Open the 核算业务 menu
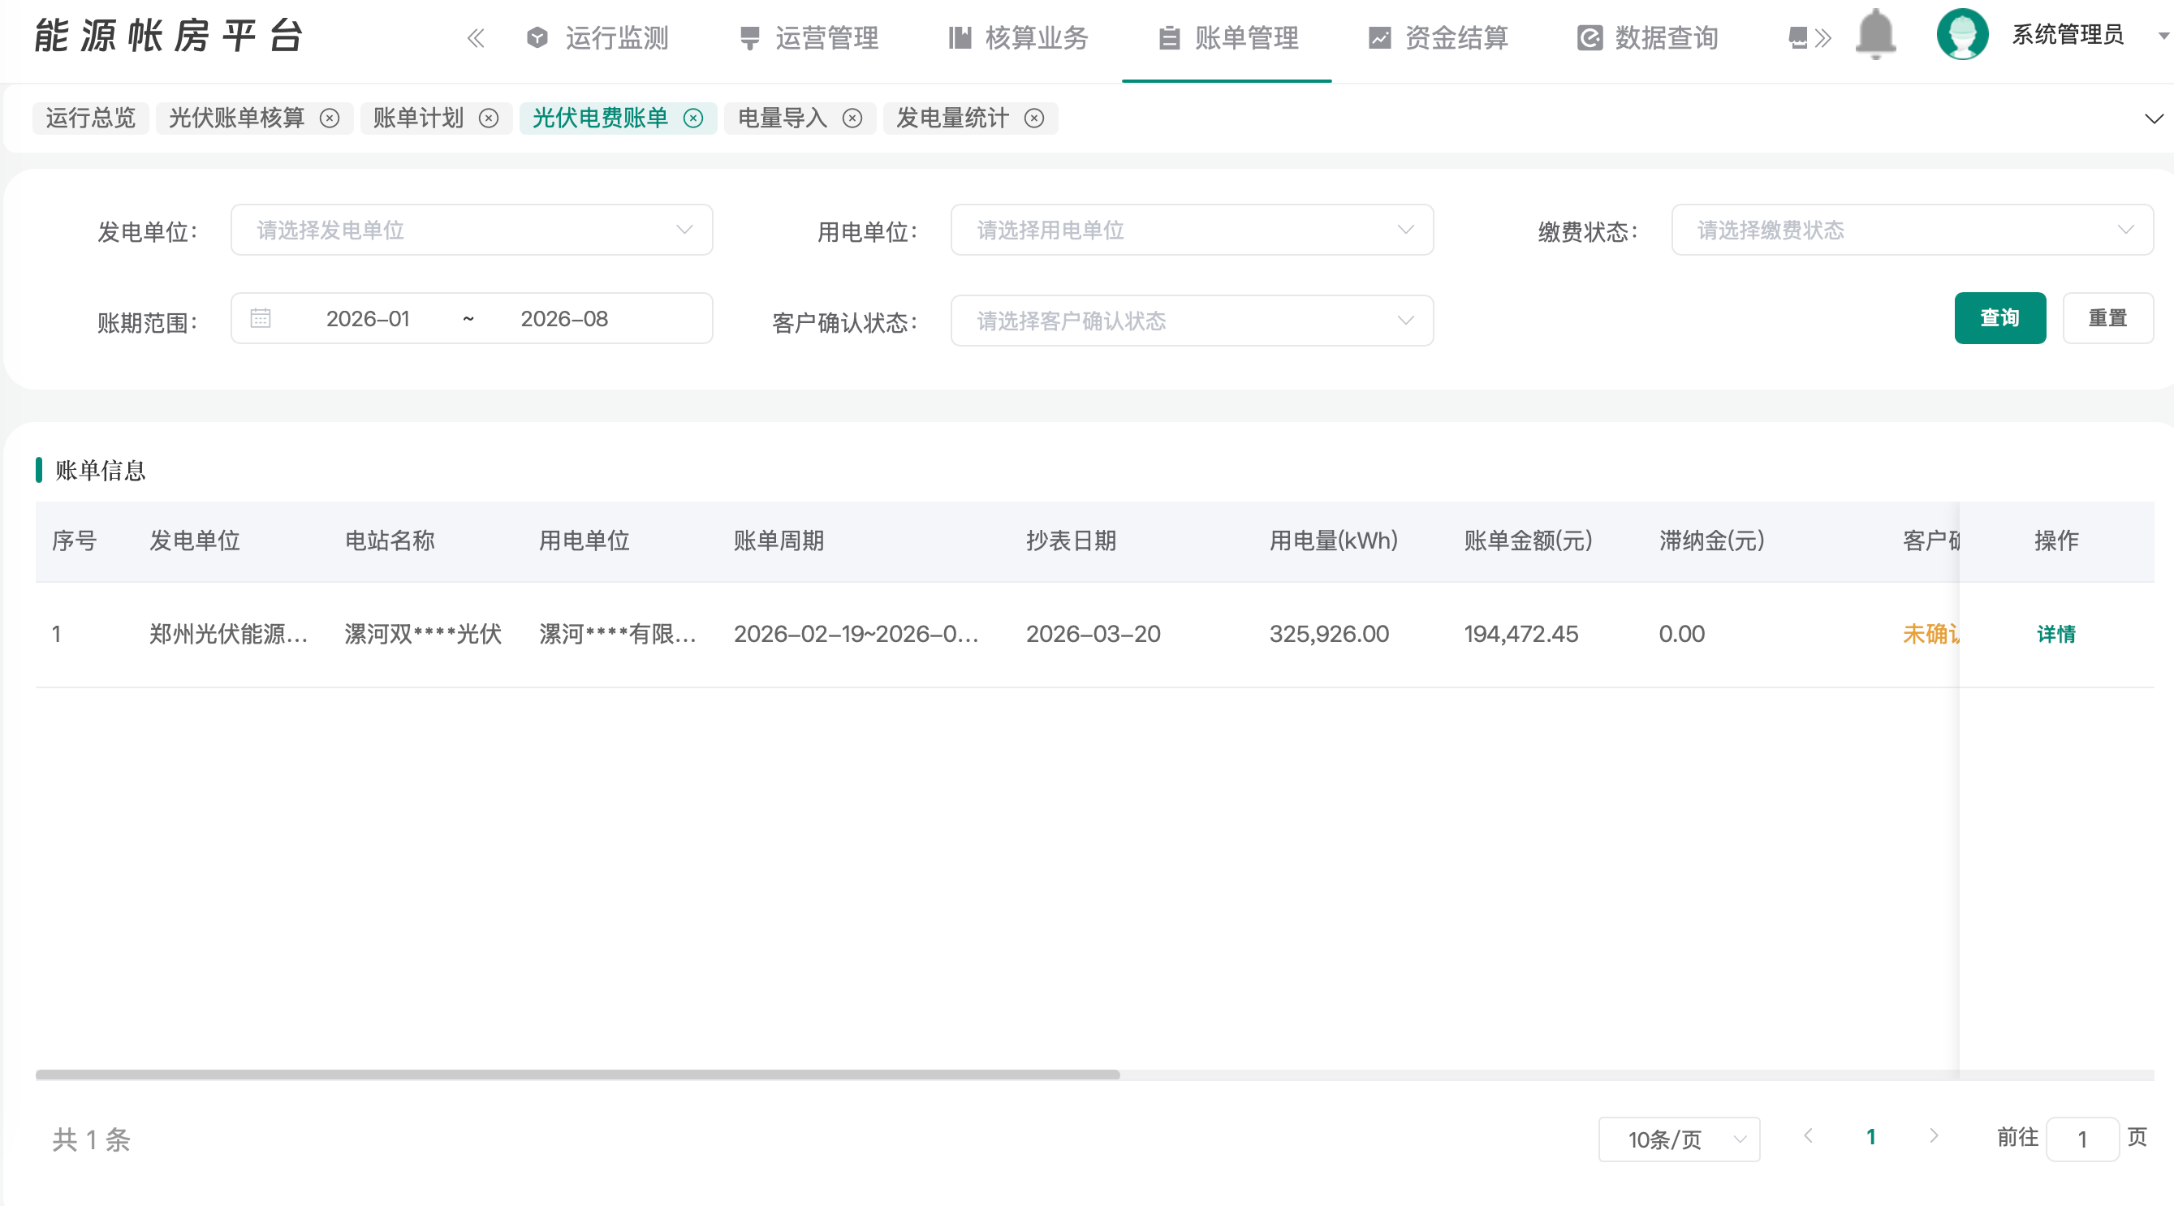Screen dimensions: 2174x1206 tap(1019, 38)
